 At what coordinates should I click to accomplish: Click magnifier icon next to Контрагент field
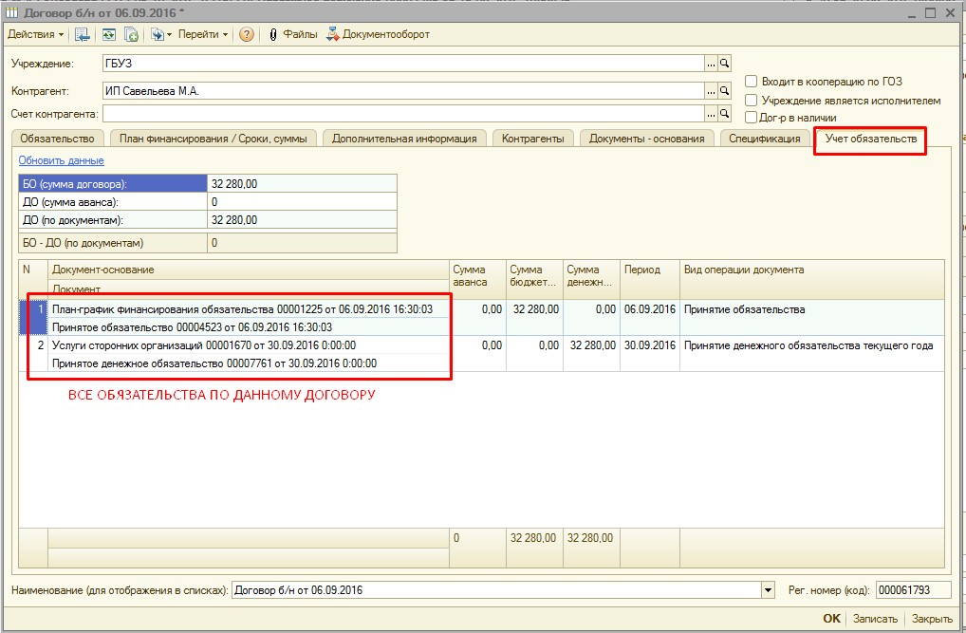tap(725, 91)
